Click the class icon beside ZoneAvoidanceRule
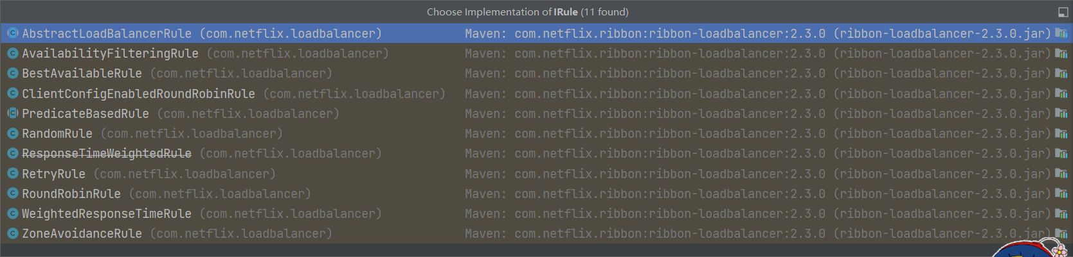The width and height of the screenshot is (1073, 257). tap(12, 233)
